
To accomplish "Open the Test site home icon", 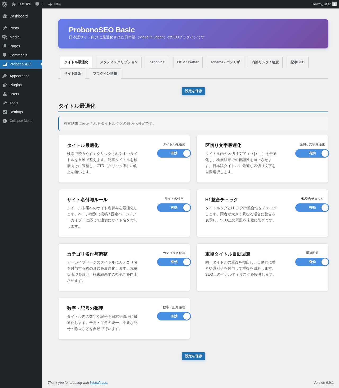I will tap(14, 4).
